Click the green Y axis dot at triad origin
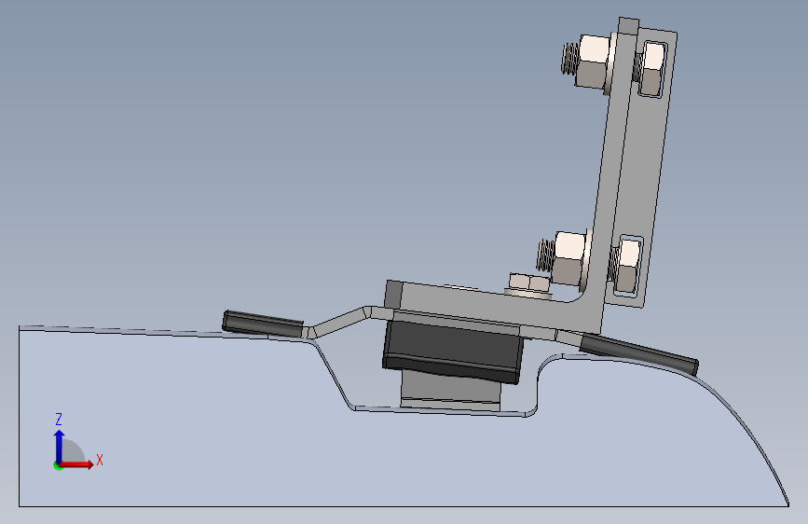Screen dimensions: 808x524 point(58,465)
